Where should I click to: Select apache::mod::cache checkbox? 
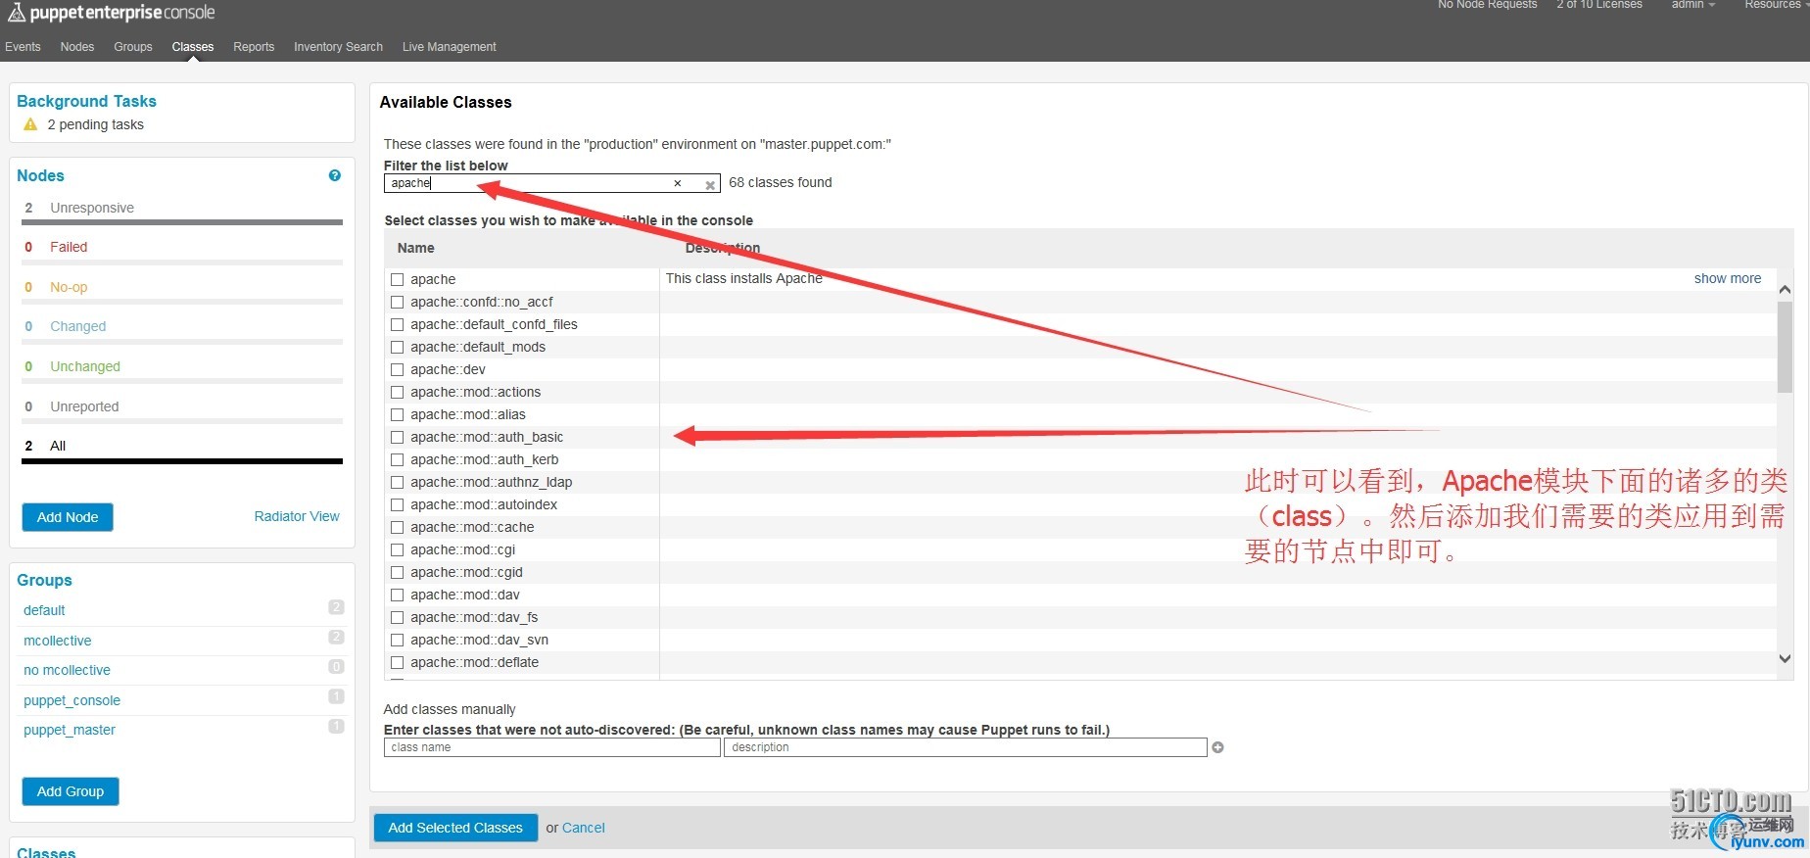pos(398,527)
